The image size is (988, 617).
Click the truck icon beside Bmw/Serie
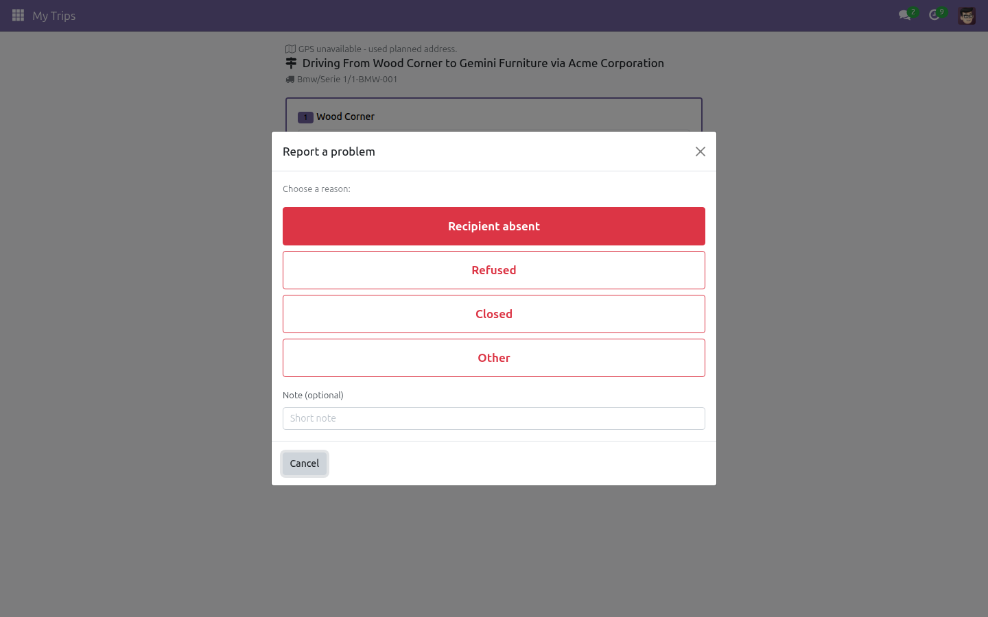point(290,80)
